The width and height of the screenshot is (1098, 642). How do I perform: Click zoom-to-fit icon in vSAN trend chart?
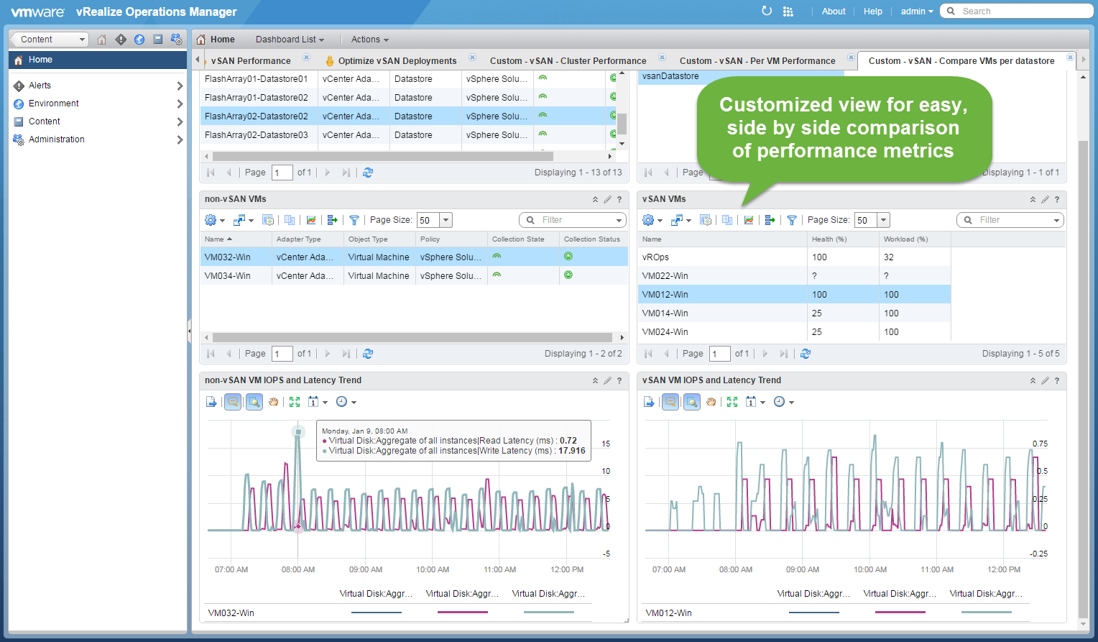(732, 402)
